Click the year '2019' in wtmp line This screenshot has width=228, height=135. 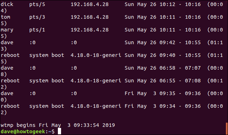coord(109,125)
